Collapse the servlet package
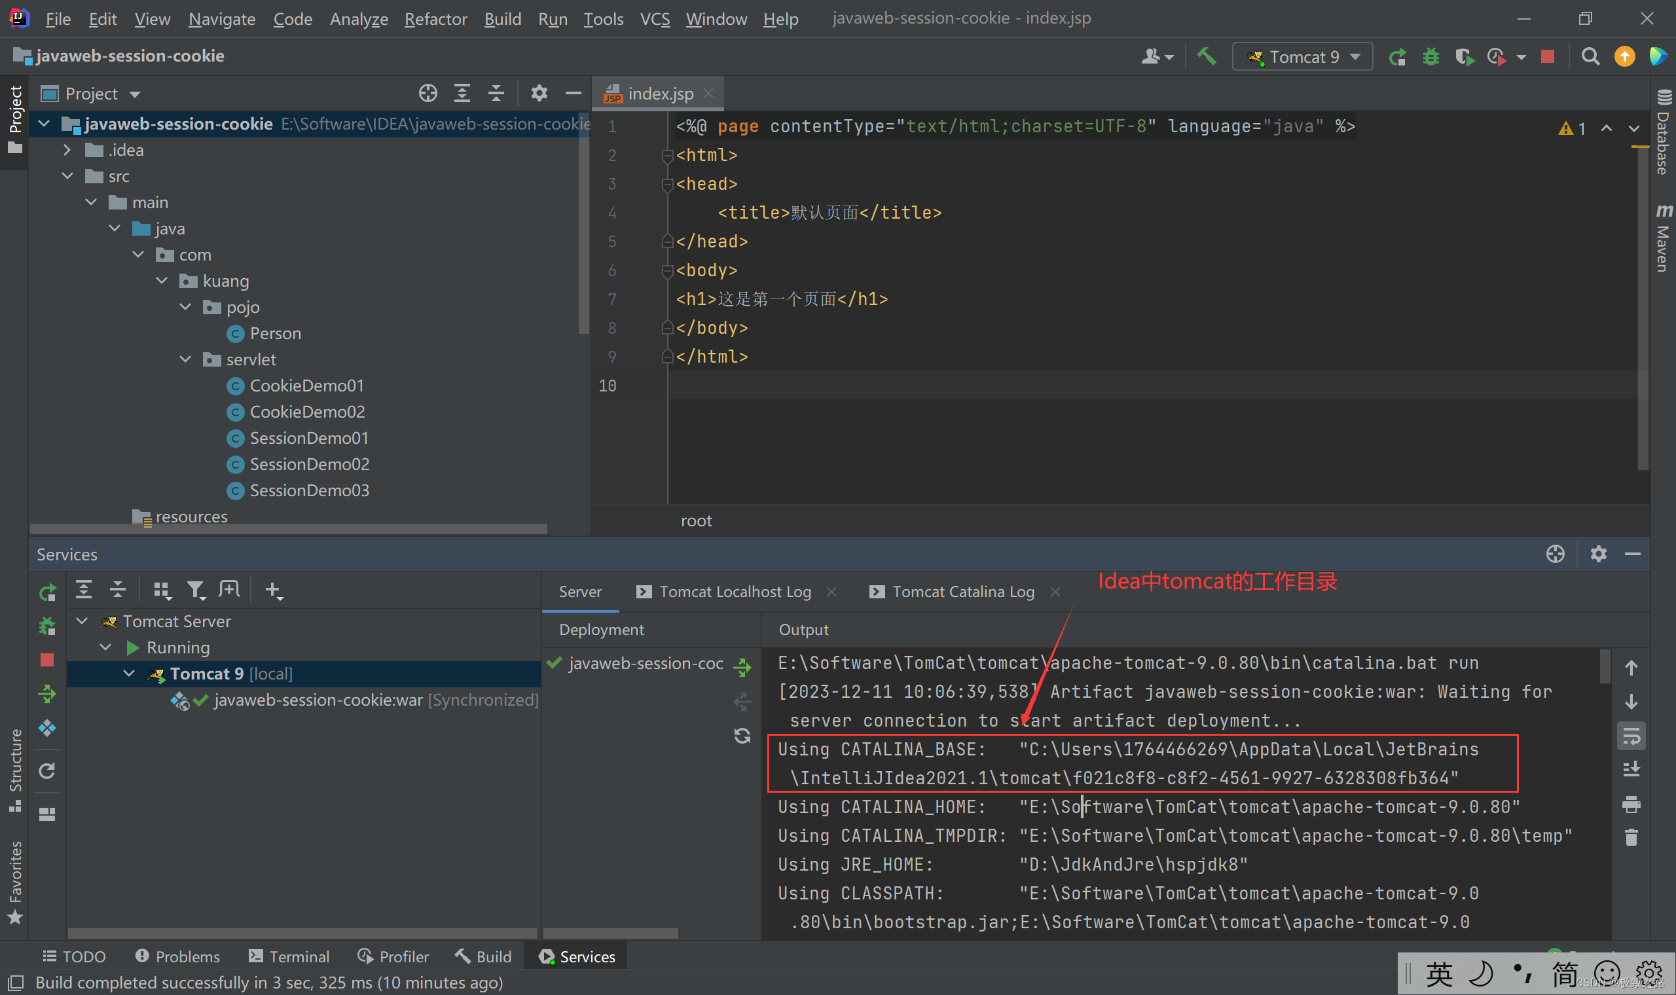This screenshot has height=995, width=1676. [x=186, y=359]
